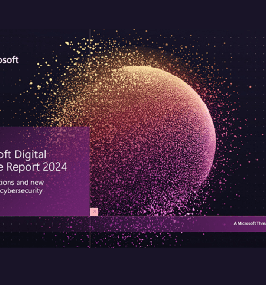The width and height of the screenshot is (266, 285).
Task: Click the 'oft Digital' heading line
Action: [x=23, y=155]
